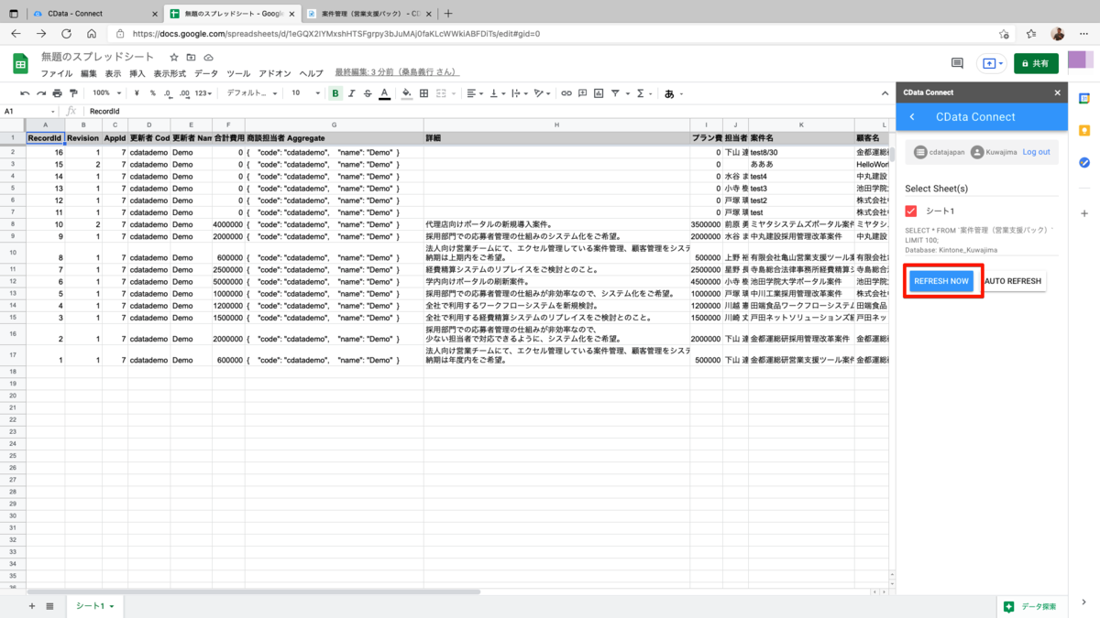Star the untitled spreadsheet
Viewport: 1100px width, 618px height.
(x=174, y=58)
